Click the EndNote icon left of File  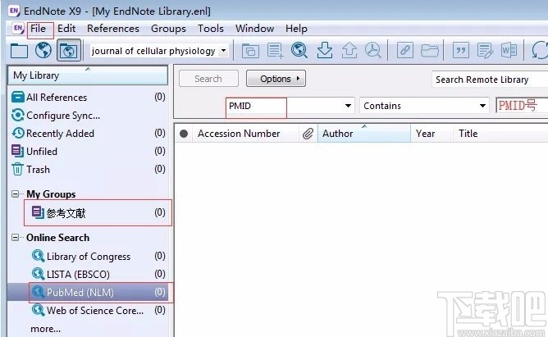[18, 28]
